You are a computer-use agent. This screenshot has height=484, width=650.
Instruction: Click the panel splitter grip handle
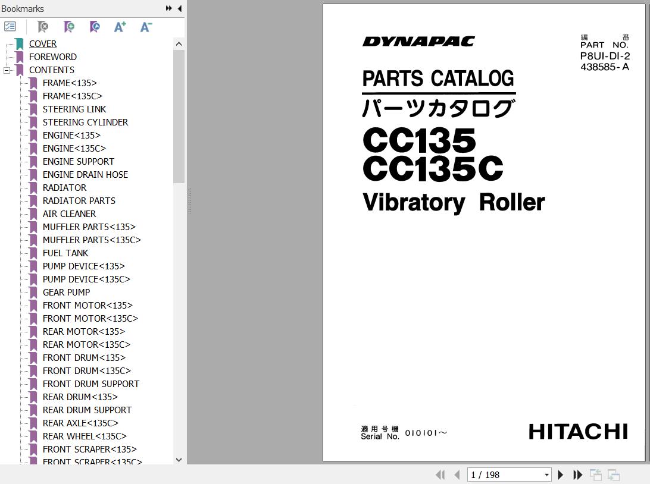point(189,201)
